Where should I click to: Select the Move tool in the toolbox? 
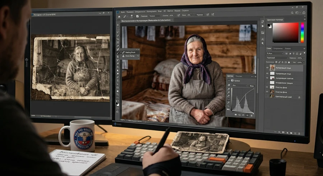[118, 25]
